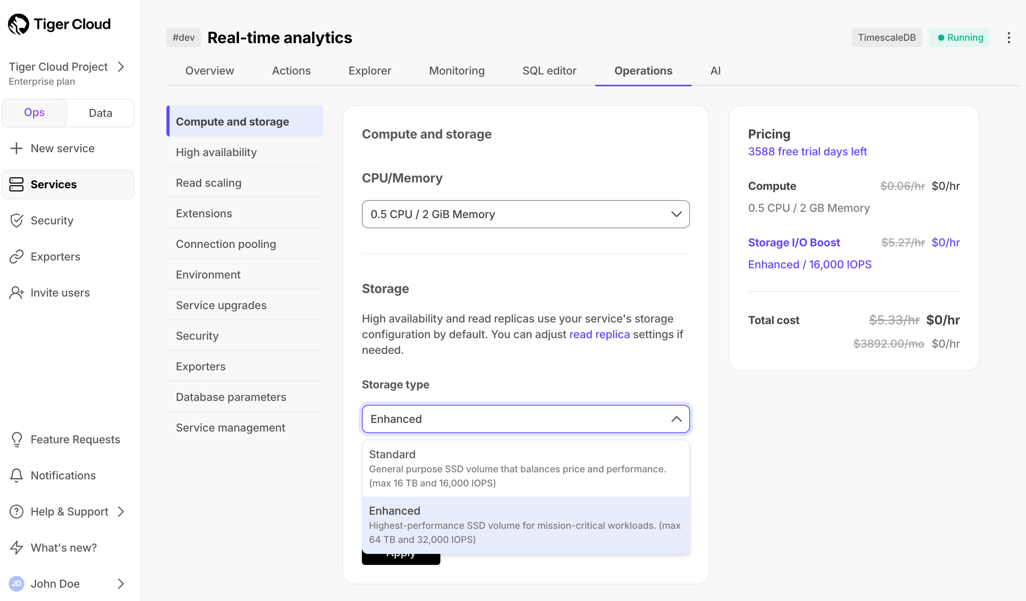Select the Enhanced storage option in list
This screenshot has height=601, width=1026.
(x=526, y=525)
